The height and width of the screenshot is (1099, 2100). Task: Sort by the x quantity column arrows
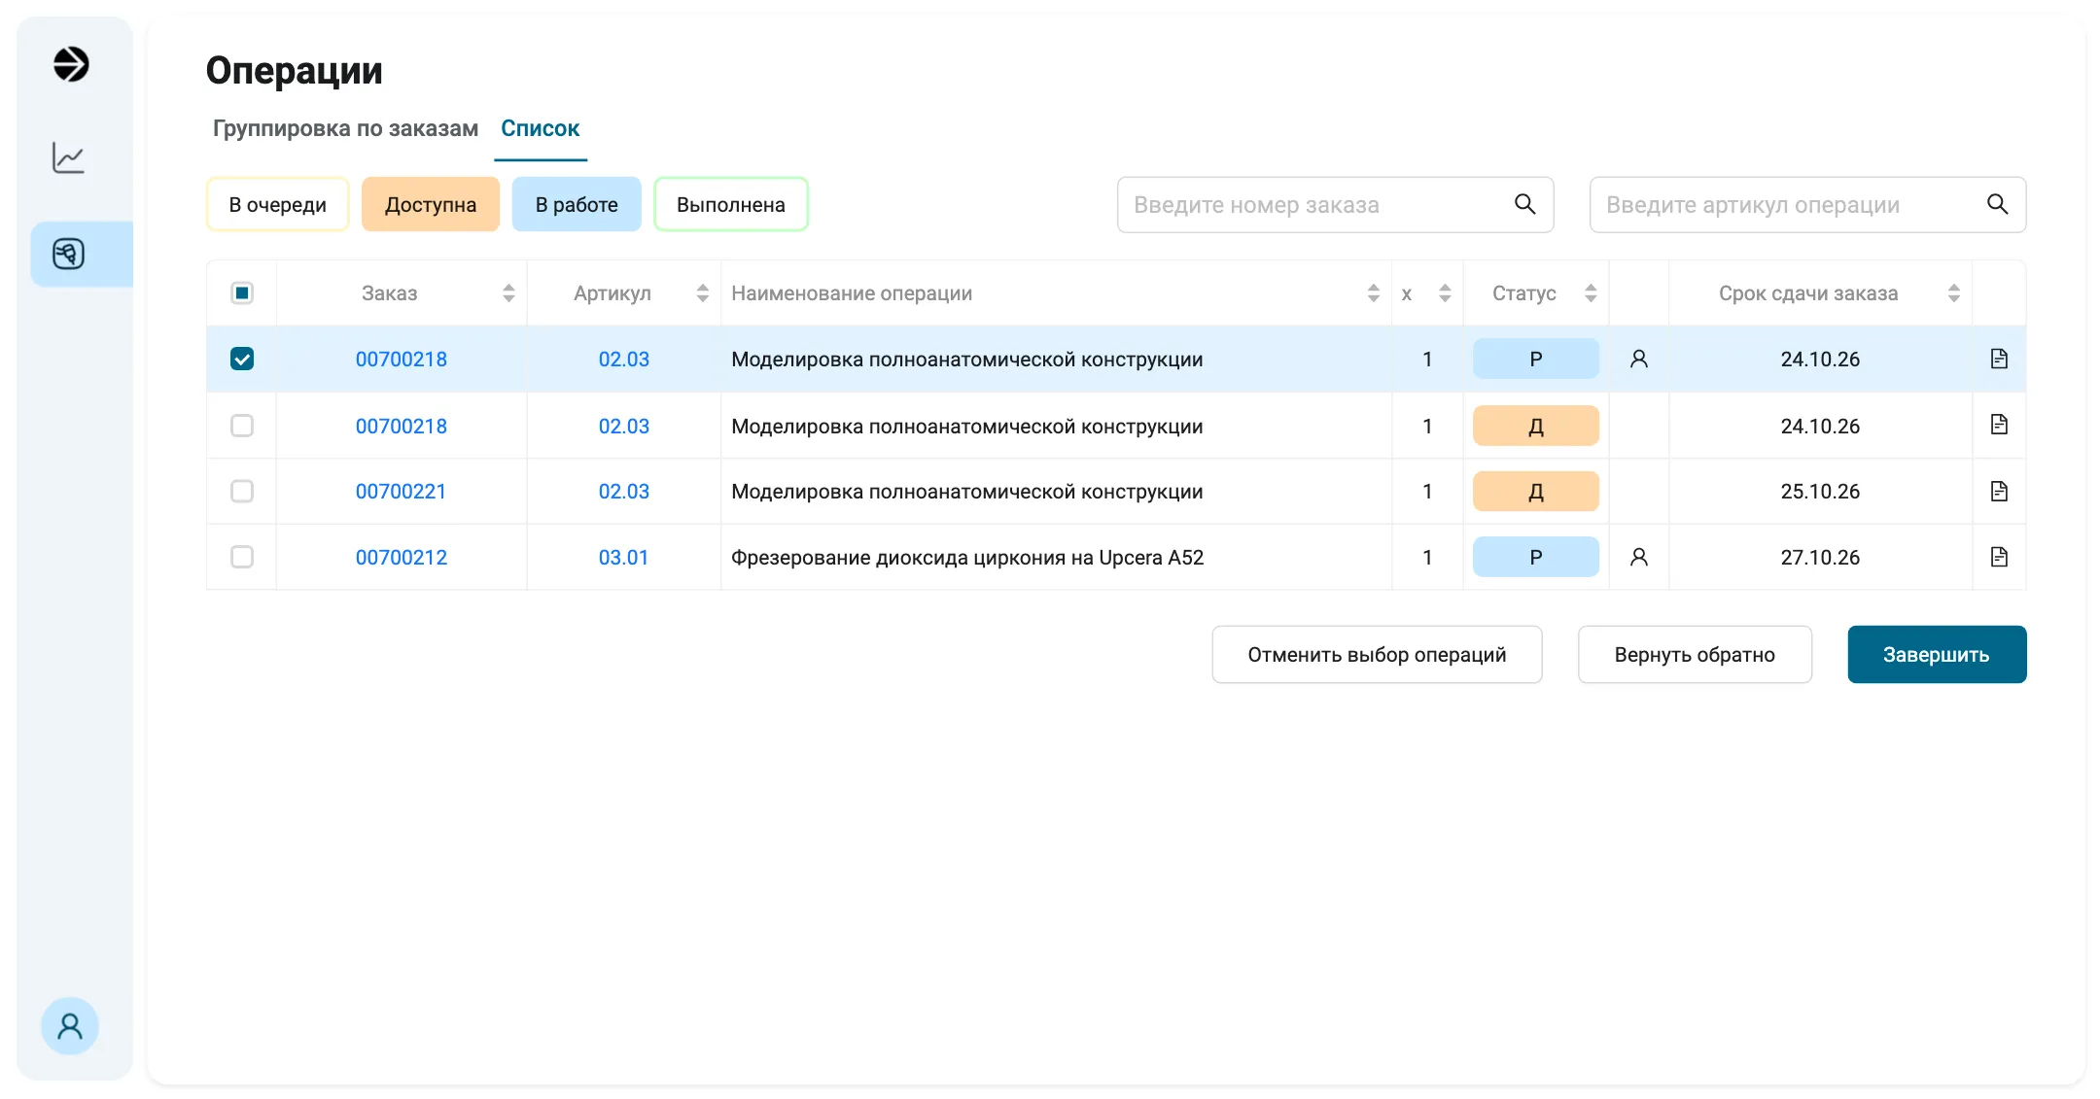click(x=1445, y=293)
